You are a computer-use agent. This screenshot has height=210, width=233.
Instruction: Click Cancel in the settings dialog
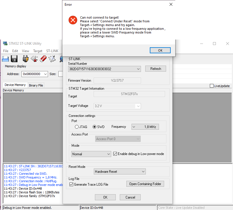[130, 197]
